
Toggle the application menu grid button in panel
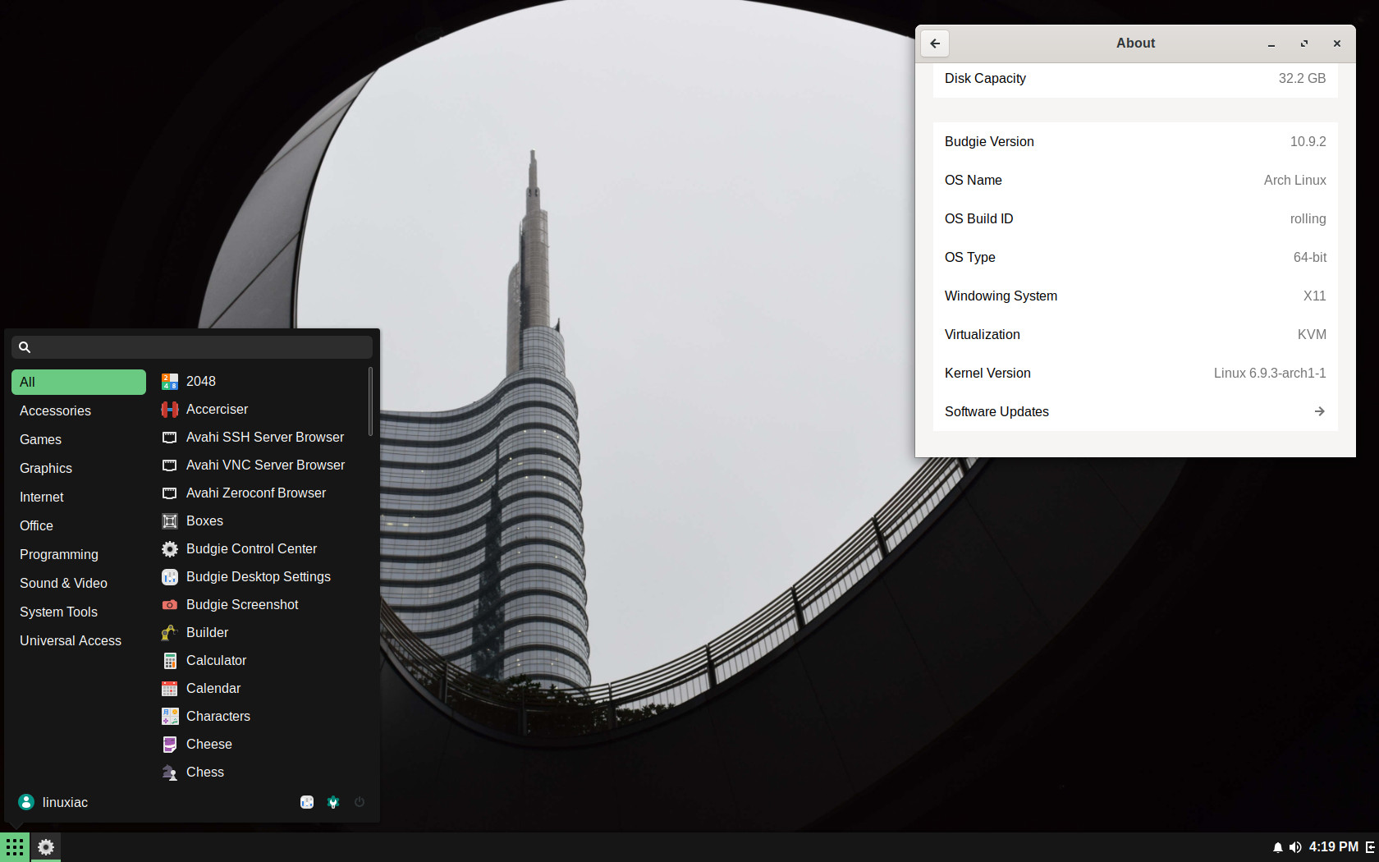pos(15,847)
